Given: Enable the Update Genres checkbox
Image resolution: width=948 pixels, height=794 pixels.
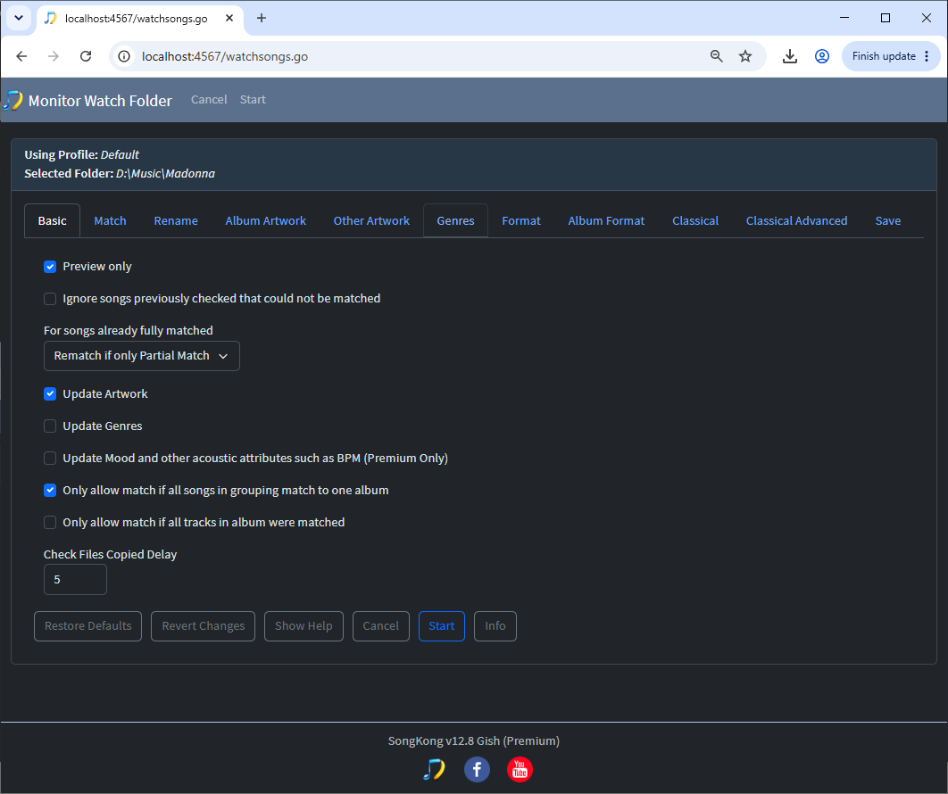Looking at the screenshot, I should pyautogui.click(x=50, y=426).
